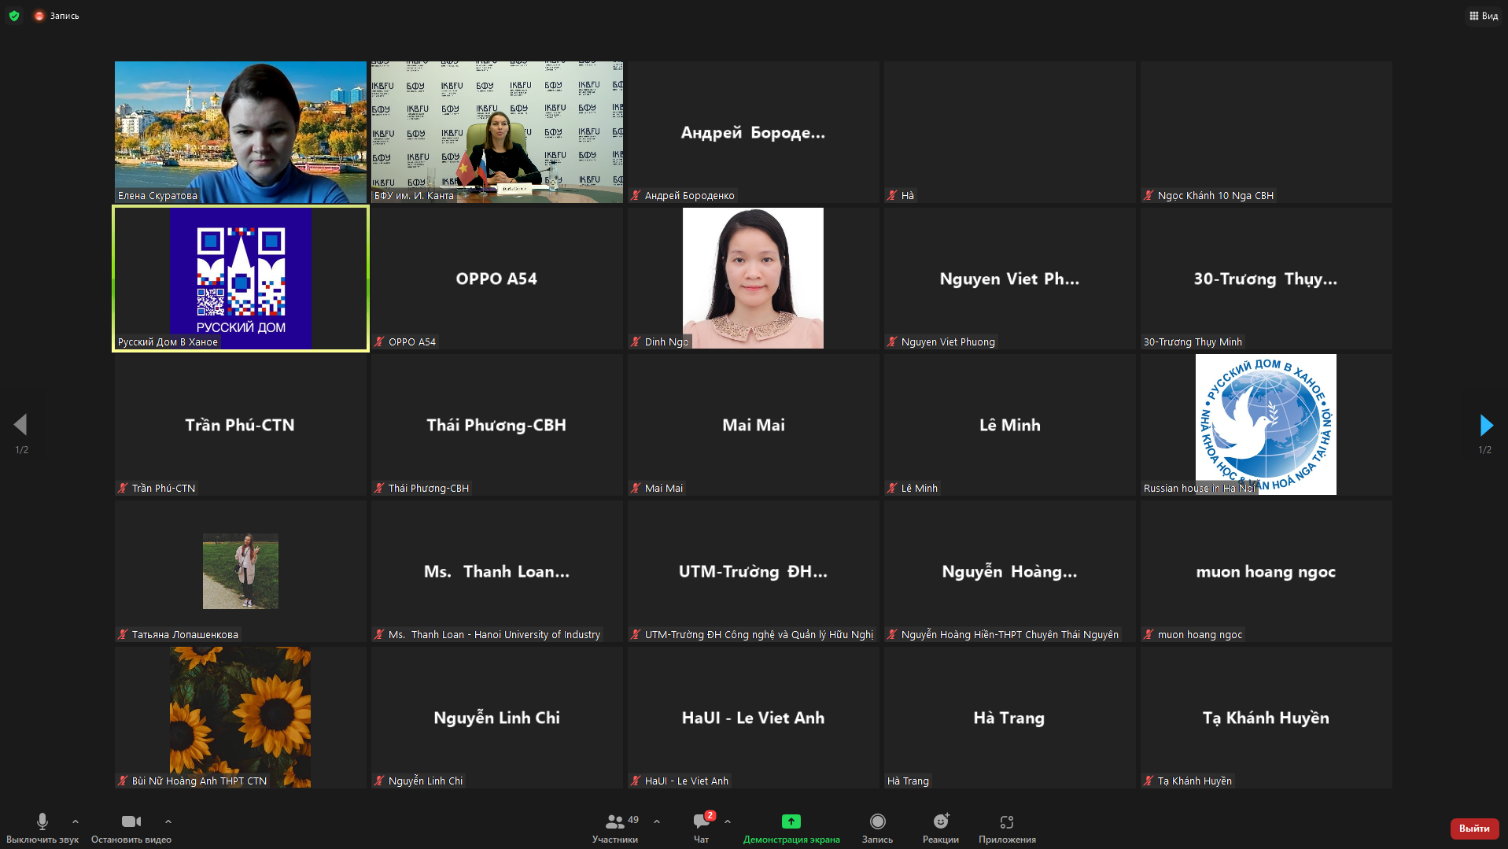Viewport: 1508px width, 849px height.
Task: Expand audio options next to the microphone
Action: click(x=76, y=821)
